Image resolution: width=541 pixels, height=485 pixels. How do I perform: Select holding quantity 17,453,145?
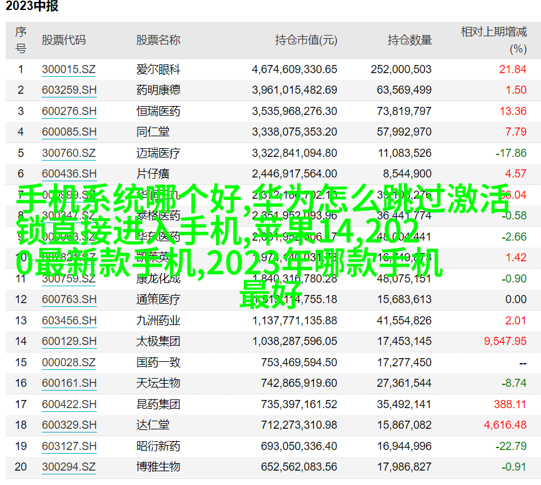coord(405,341)
